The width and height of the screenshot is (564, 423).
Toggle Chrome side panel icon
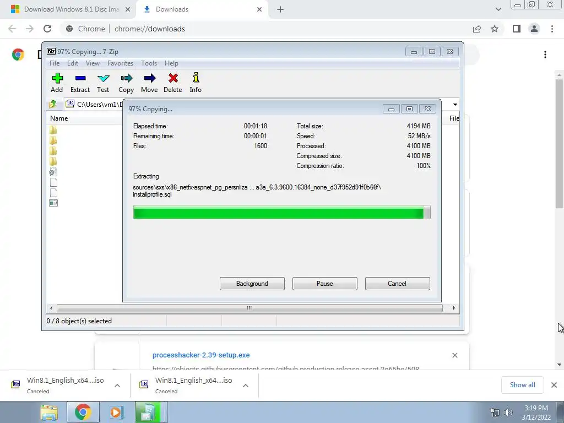click(517, 29)
